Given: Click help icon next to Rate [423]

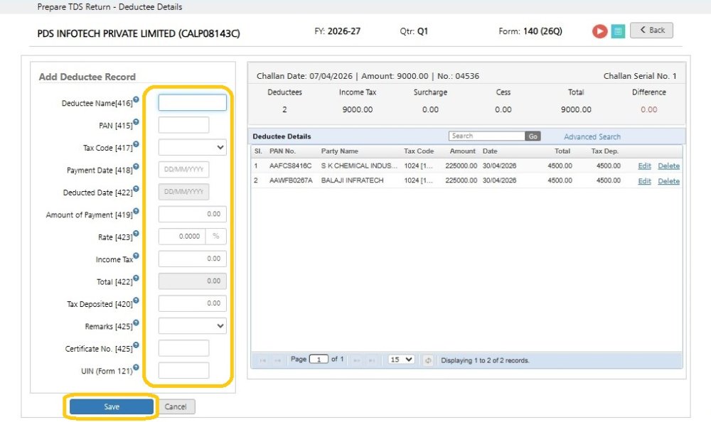Looking at the screenshot, I should click(x=136, y=234).
